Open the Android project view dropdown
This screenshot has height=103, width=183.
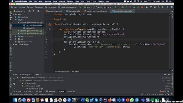(x=19, y=11)
